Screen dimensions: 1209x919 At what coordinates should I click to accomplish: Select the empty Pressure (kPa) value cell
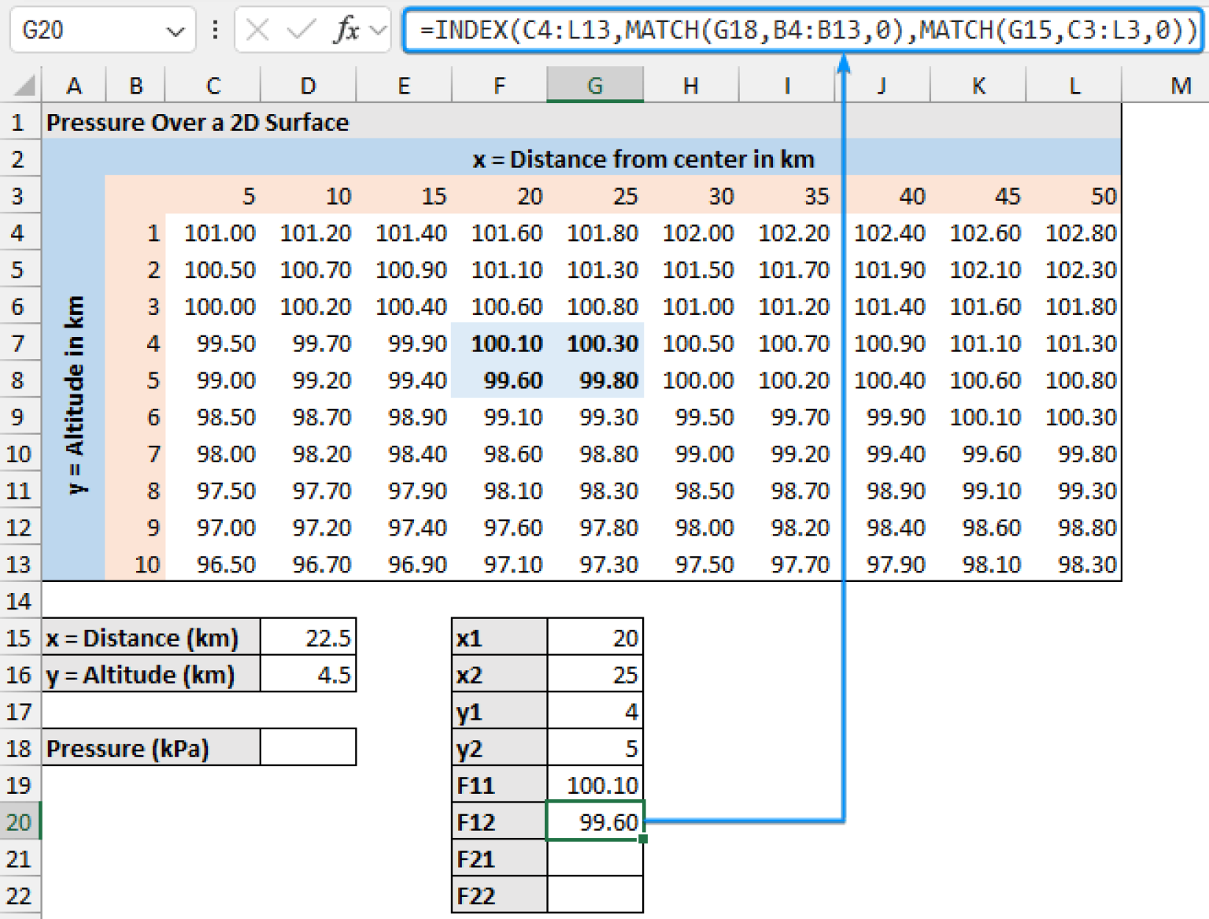(x=309, y=747)
